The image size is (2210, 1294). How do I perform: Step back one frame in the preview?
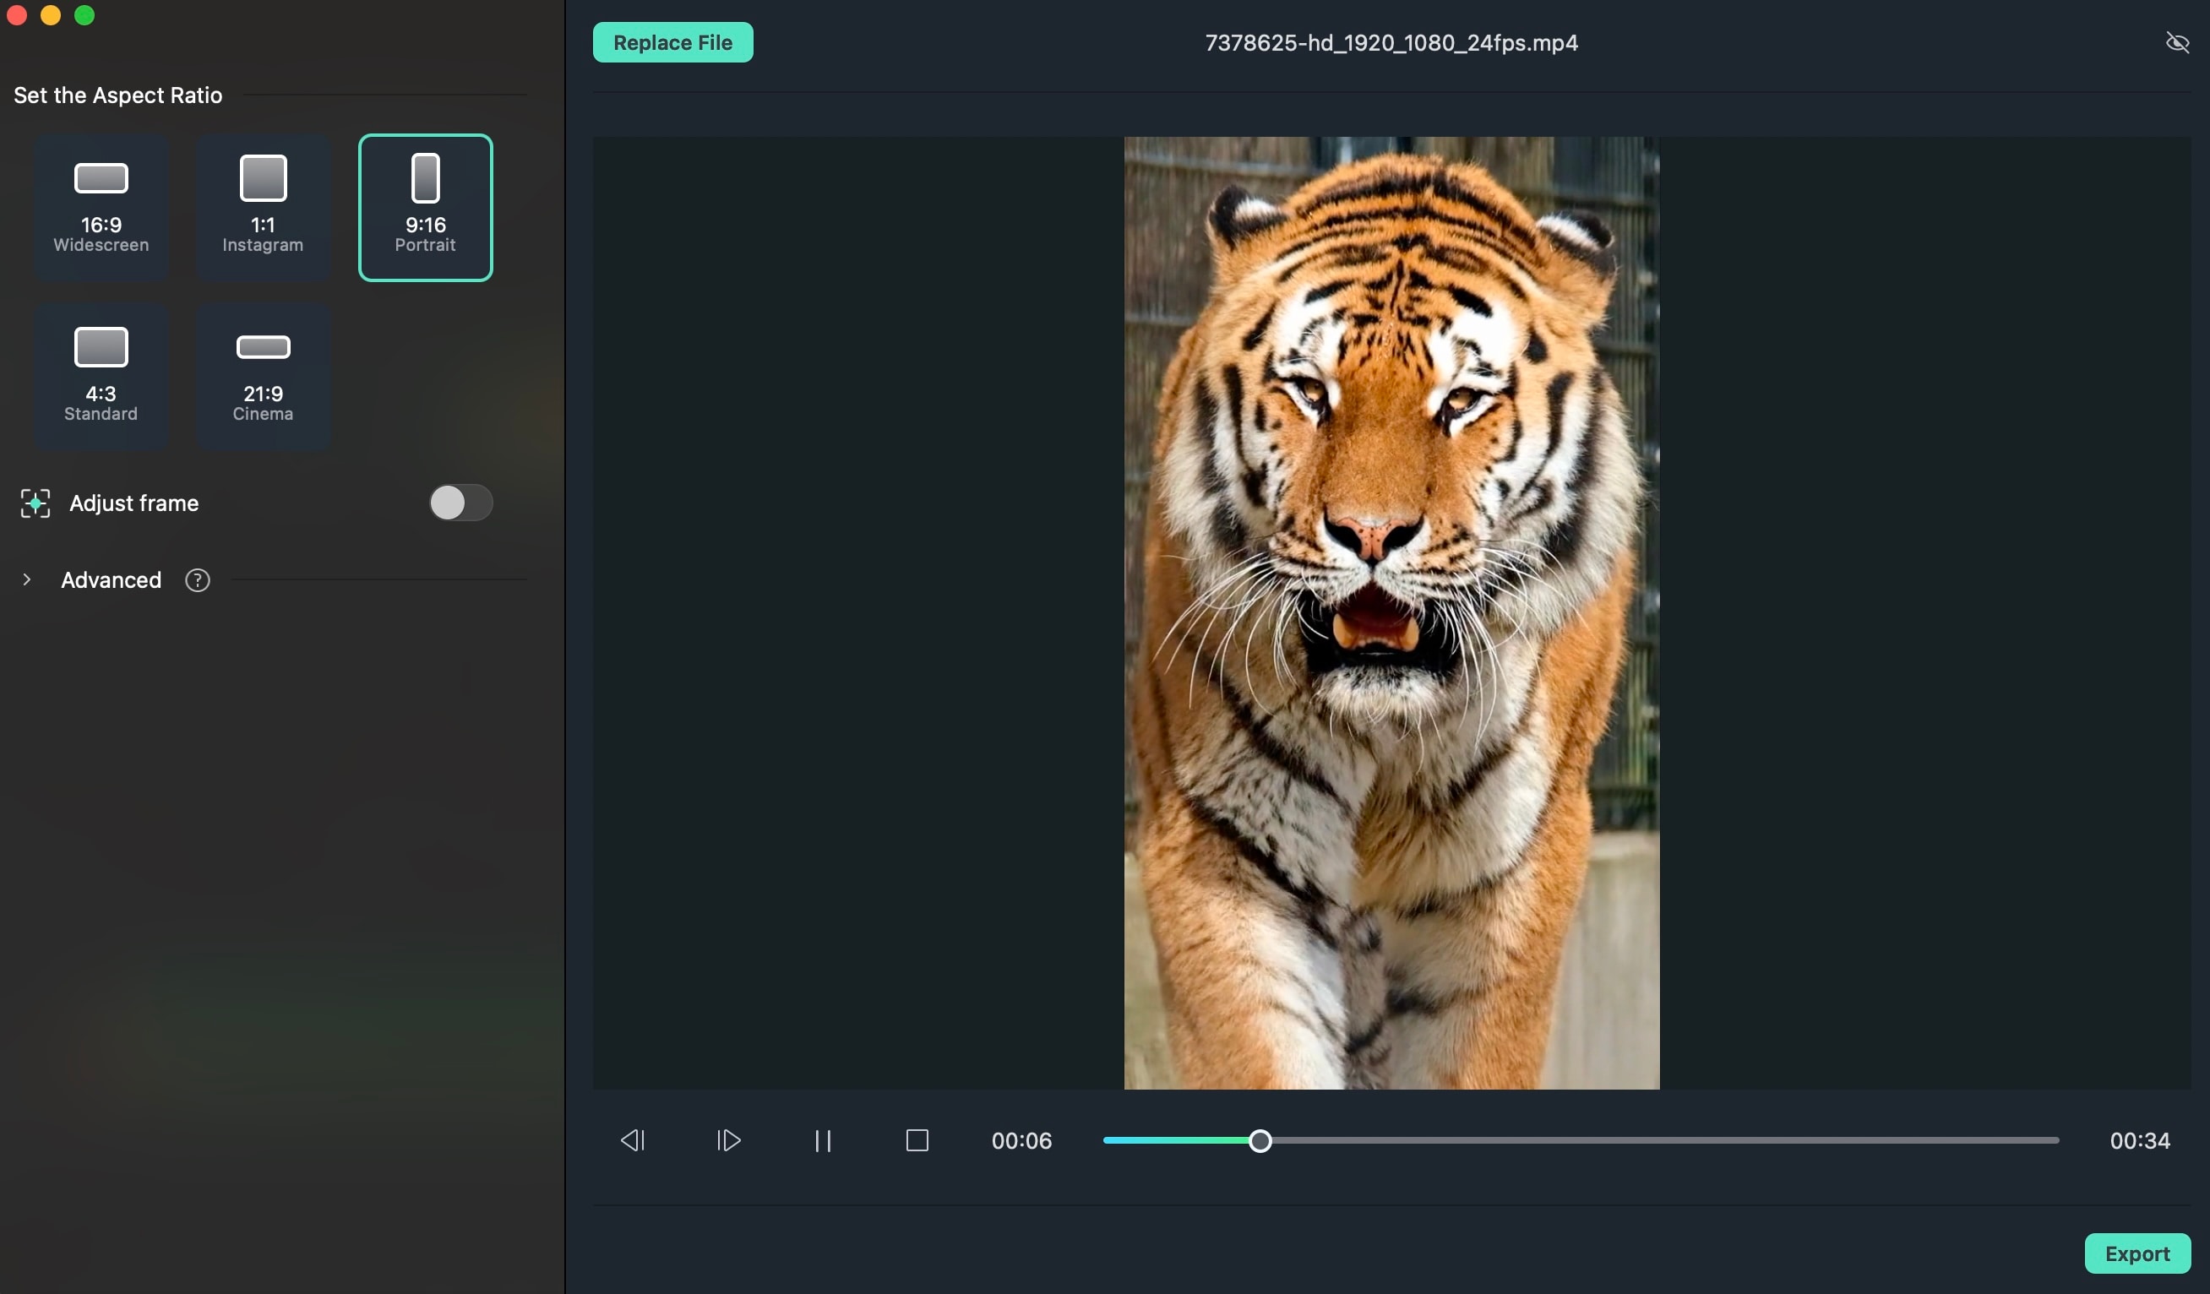pos(634,1140)
